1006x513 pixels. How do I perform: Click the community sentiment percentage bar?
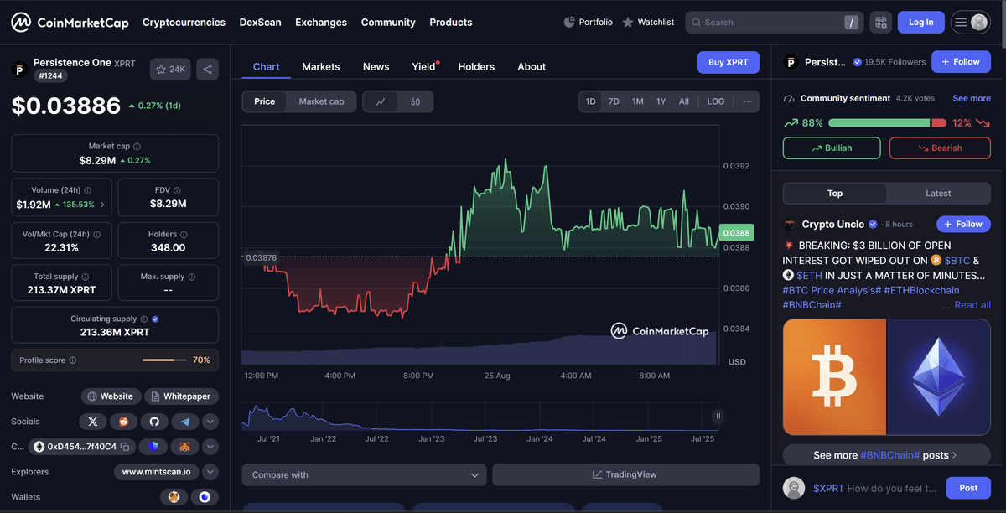(x=887, y=123)
